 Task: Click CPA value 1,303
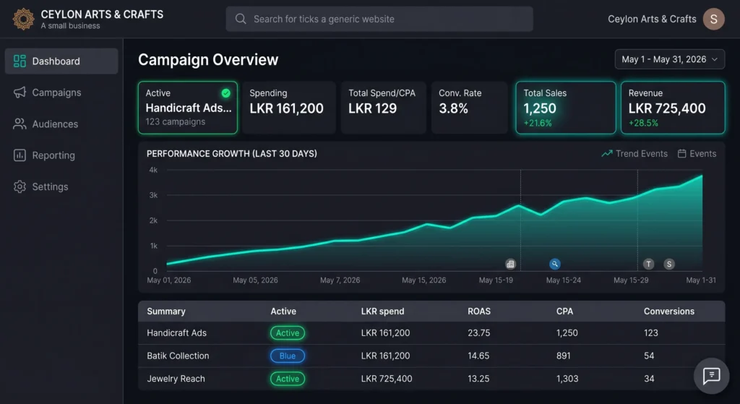567,379
